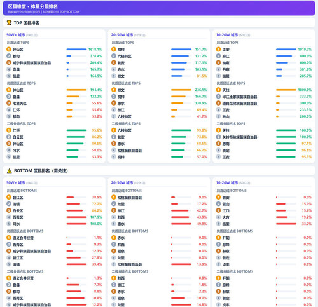Click the red progress bar for 107.9%
The image size is (318, 307).
pyautogui.click(x=76, y=217)
